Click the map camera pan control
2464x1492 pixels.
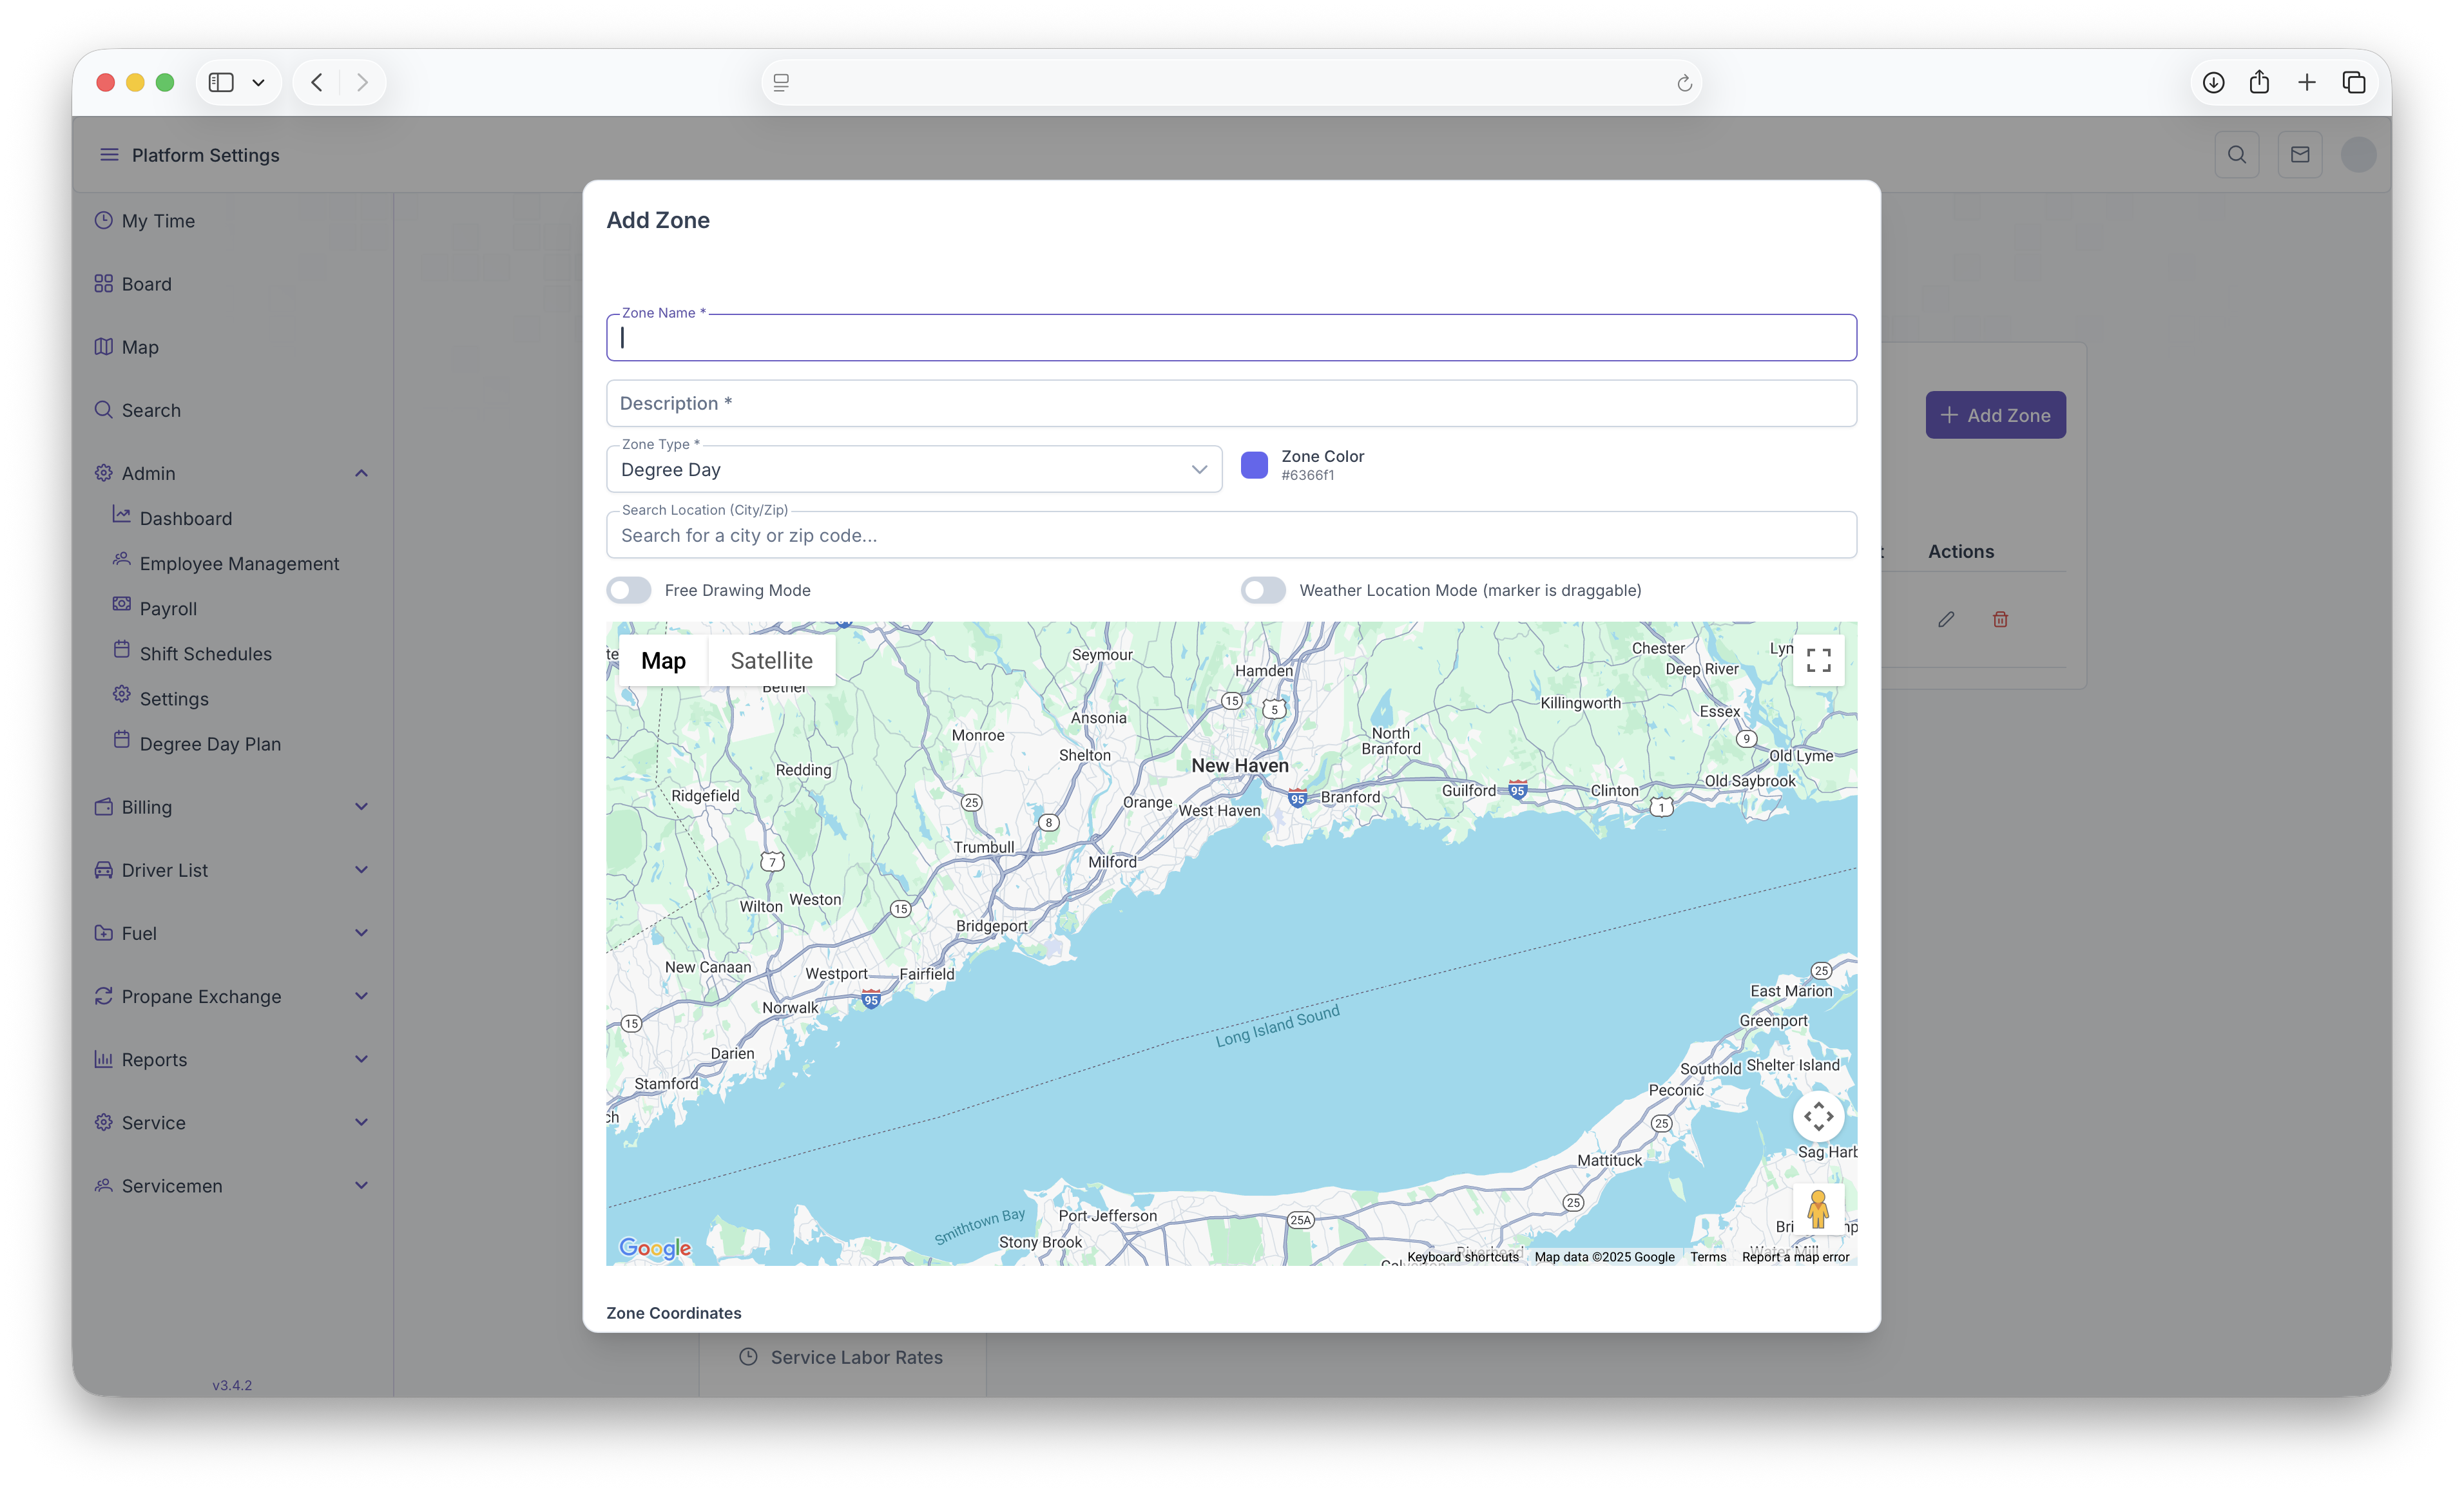[1818, 1116]
